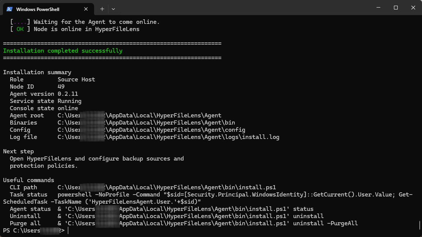Click the Node ID value 49
422x237 pixels.
(x=61, y=87)
